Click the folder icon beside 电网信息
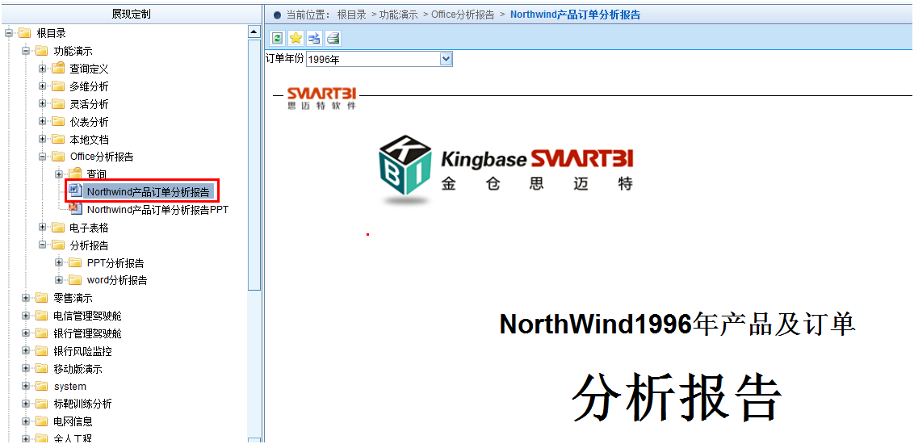The width and height of the screenshot is (914, 444). tap(41, 421)
